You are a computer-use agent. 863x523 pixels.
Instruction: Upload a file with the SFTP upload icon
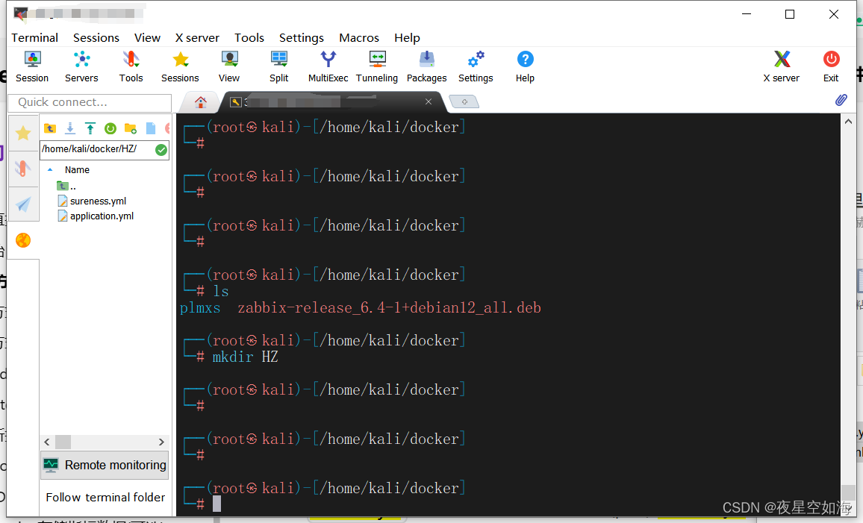pos(90,128)
